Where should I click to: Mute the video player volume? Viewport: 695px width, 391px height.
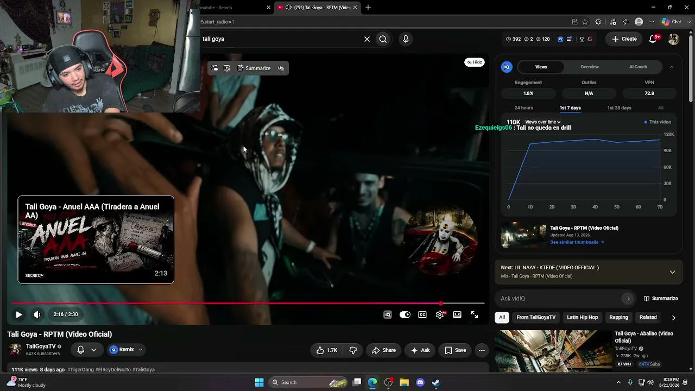point(37,314)
